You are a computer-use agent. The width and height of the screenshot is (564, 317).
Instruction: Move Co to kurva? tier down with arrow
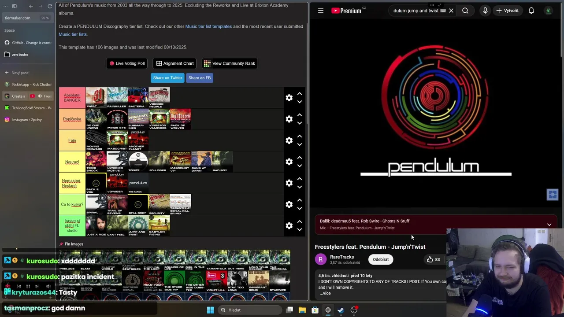pyautogui.click(x=300, y=208)
